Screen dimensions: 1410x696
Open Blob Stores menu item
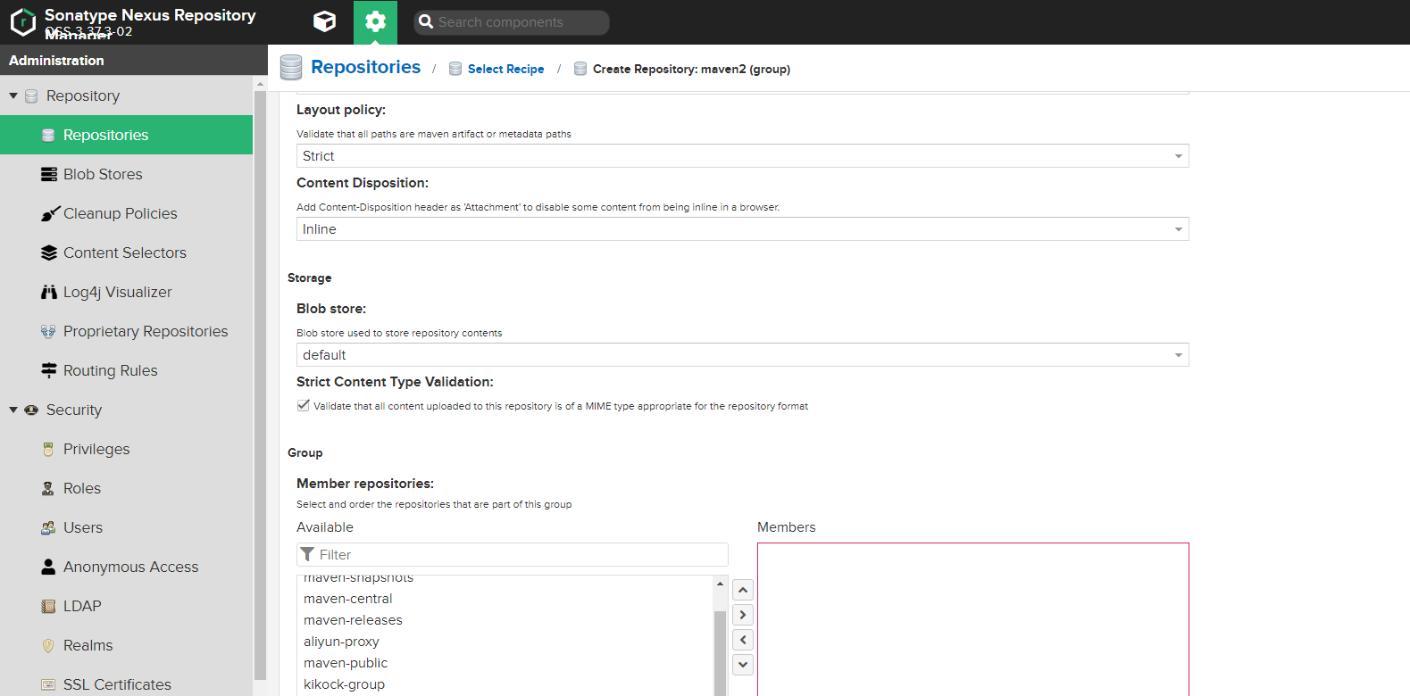[x=126, y=174]
